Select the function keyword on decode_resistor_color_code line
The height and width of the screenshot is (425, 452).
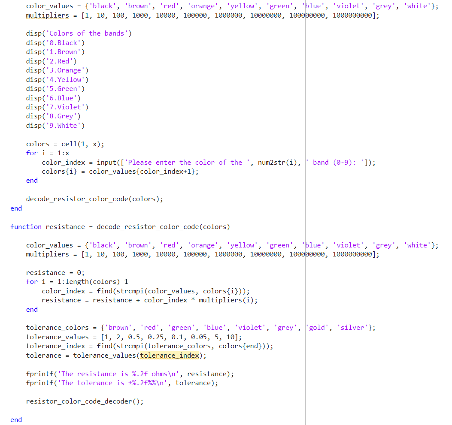26,226
